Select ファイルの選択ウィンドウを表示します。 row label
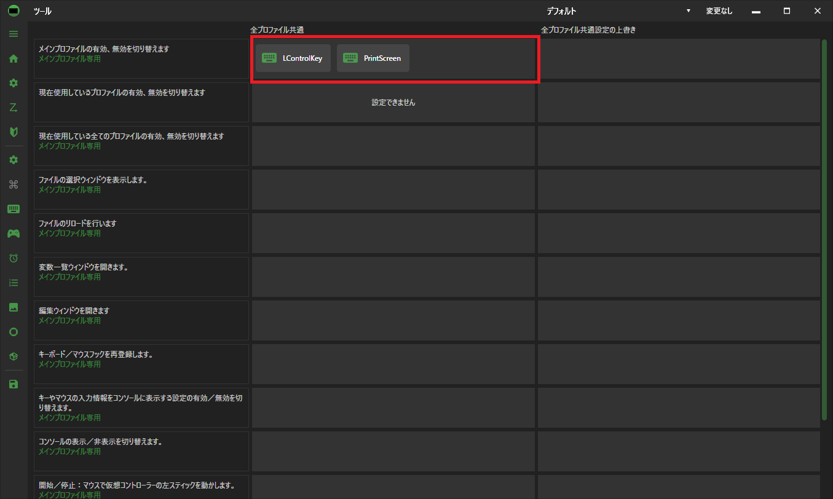Viewport: 833px width, 499px height. (x=141, y=189)
